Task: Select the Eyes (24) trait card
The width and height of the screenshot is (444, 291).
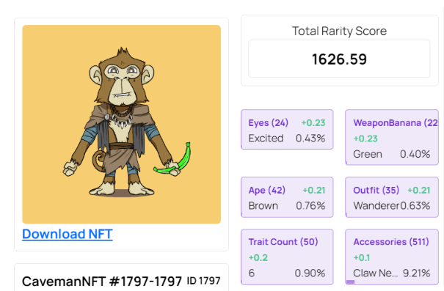Action: pos(287,130)
